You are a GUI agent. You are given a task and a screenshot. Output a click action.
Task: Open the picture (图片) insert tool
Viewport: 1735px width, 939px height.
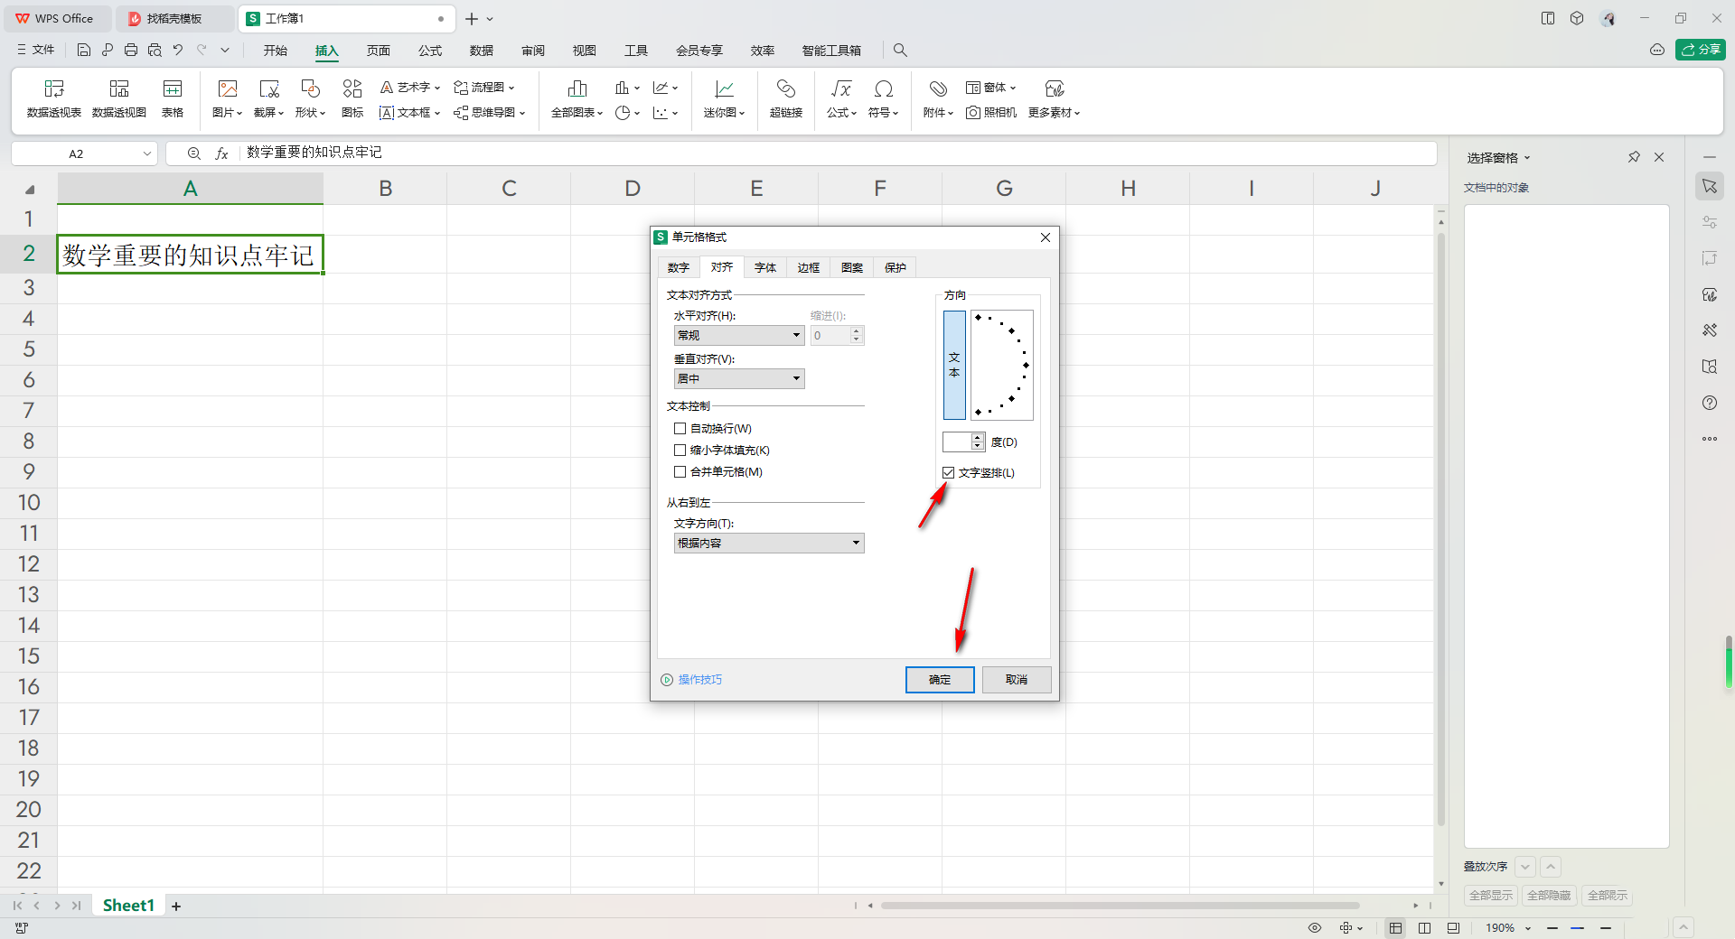click(x=227, y=98)
